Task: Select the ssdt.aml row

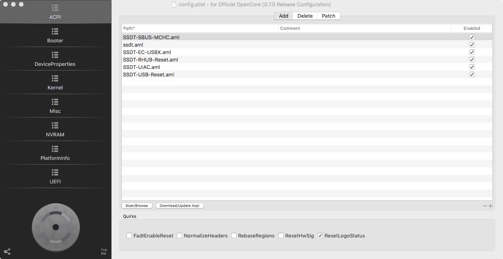Action: click(x=307, y=45)
